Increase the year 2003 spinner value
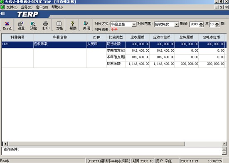Image resolution: width=229 pixels, height=163 pixels. point(201,23)
